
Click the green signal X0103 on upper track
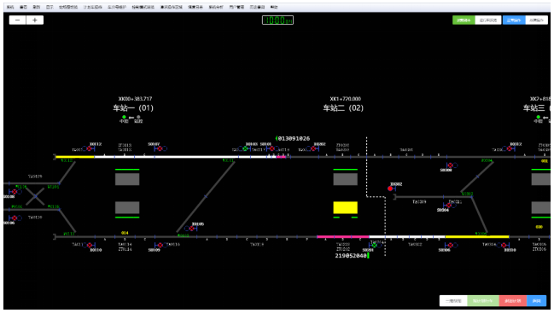[245, 148]
